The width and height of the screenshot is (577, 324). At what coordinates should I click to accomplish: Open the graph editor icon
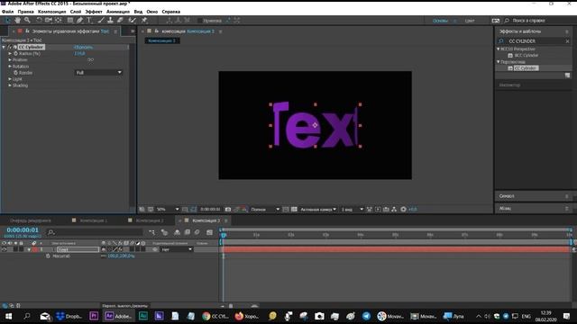click(x=210, y=232)
